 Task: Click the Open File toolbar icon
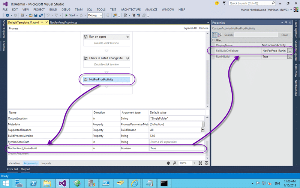31,15
